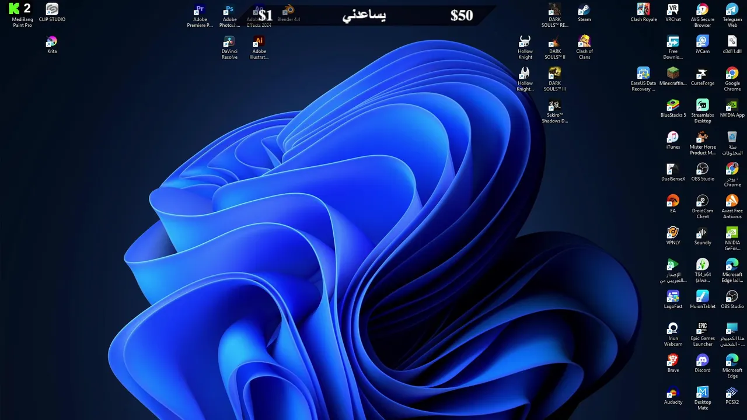The image size is (747, 420).
Task: Open the AVG Secure Browser shortcut
Action: pyautogui.click(x=703, y=15)
